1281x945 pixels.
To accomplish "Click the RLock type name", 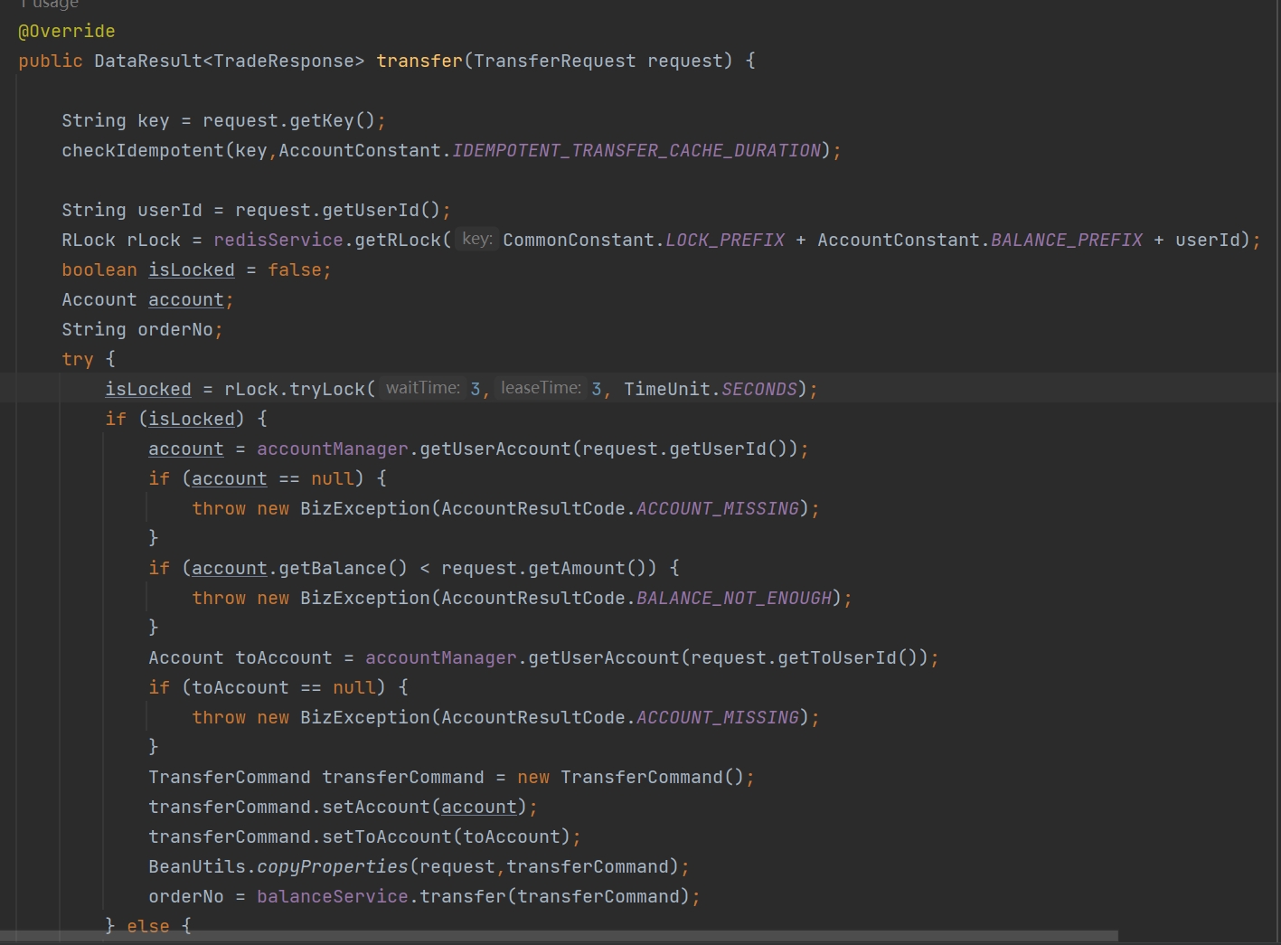I will click(x=89, y=241).
